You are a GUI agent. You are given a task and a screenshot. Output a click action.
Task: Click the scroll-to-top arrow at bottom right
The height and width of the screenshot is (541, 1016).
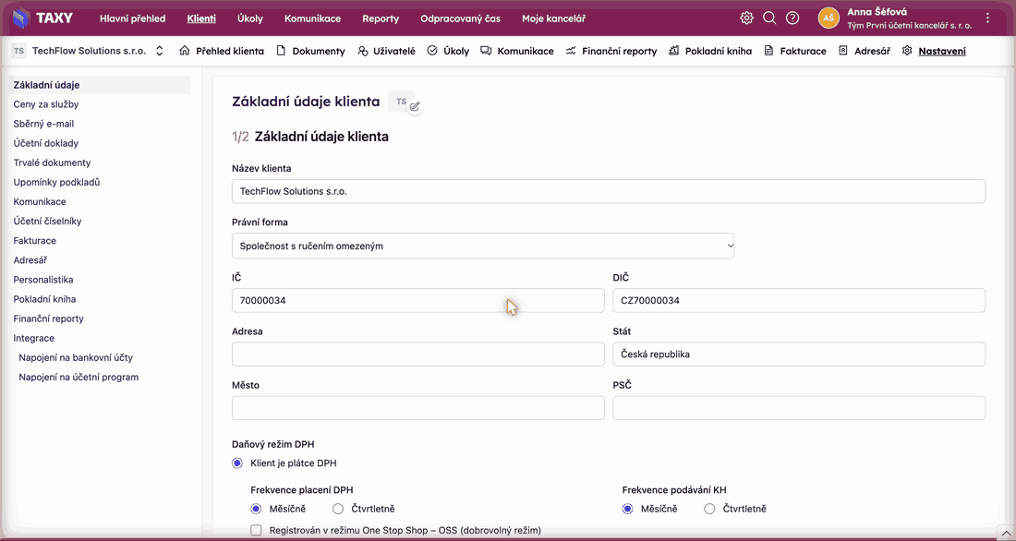[x=1004, y=532]
